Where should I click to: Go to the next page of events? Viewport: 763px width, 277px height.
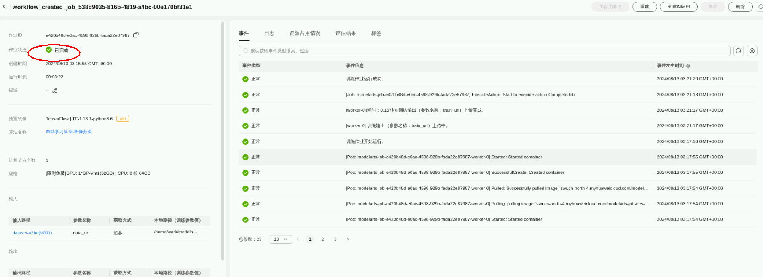(348, 239)
